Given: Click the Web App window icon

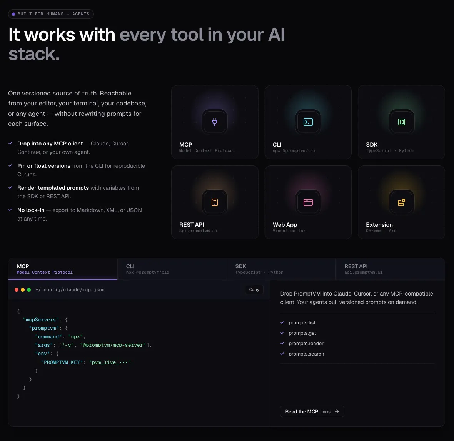Looking at the screenshot, I should click(308, 202).
